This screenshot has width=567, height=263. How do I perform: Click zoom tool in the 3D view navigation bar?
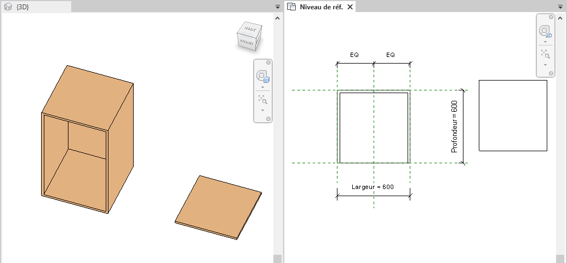(262, 100)
